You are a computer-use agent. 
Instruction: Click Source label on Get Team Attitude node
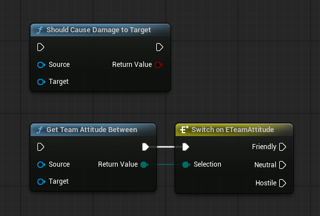pyautogui.click(x=59, y=164)
